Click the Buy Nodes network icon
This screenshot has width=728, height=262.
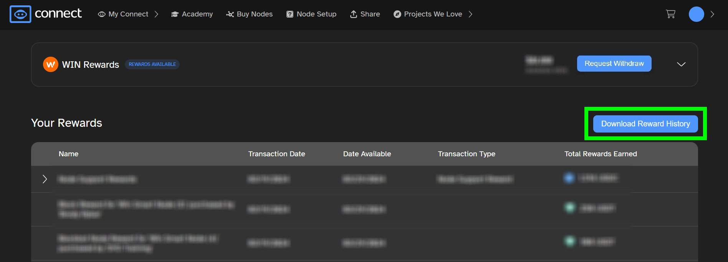230,14
